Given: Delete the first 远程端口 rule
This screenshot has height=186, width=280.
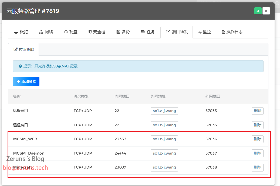Looking at the screenshot, I should coord(258,111).
